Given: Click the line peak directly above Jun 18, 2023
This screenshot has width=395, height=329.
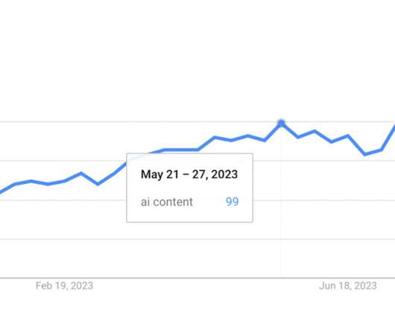Looking at the screenshot, I should pos(348,135).
